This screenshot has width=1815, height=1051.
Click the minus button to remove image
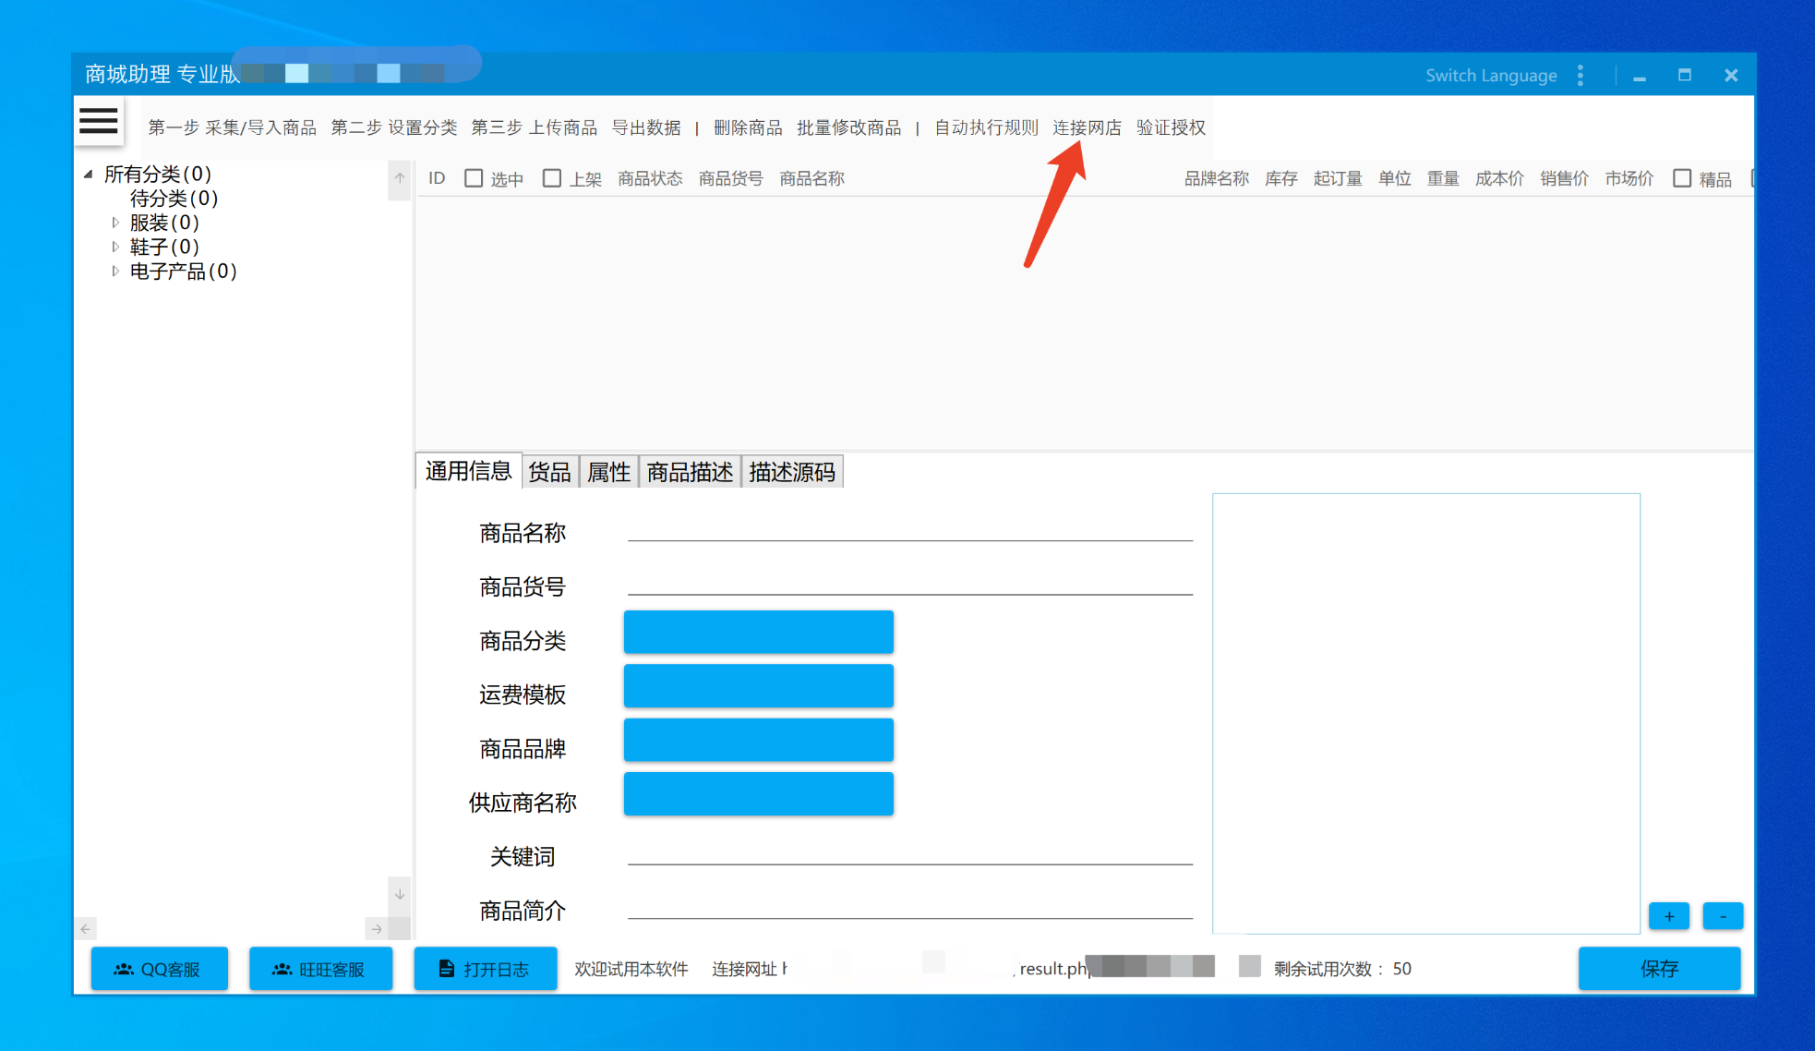click(x=1722, y=916)
